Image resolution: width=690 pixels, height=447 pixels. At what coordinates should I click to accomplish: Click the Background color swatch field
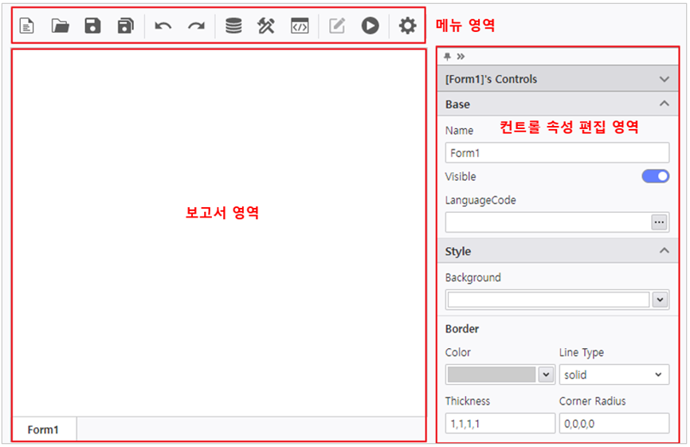click(x=548, y=300)
